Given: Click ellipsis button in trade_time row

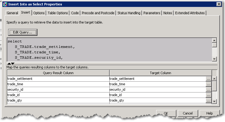Looking at the screenshot, I should tap(208, 84).
